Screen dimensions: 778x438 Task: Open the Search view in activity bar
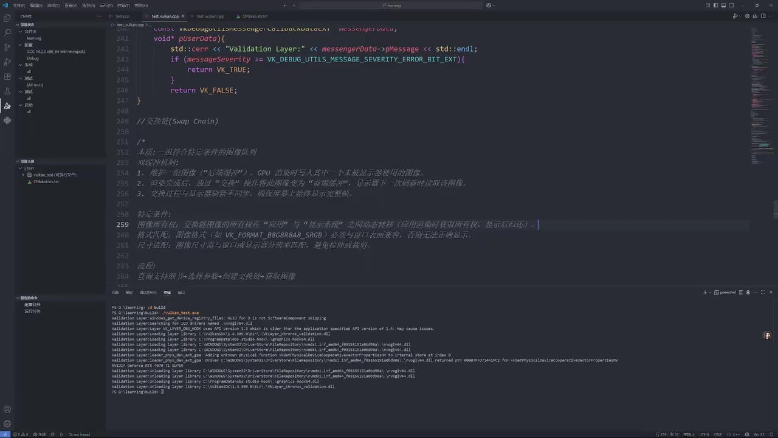pos(7,32)
